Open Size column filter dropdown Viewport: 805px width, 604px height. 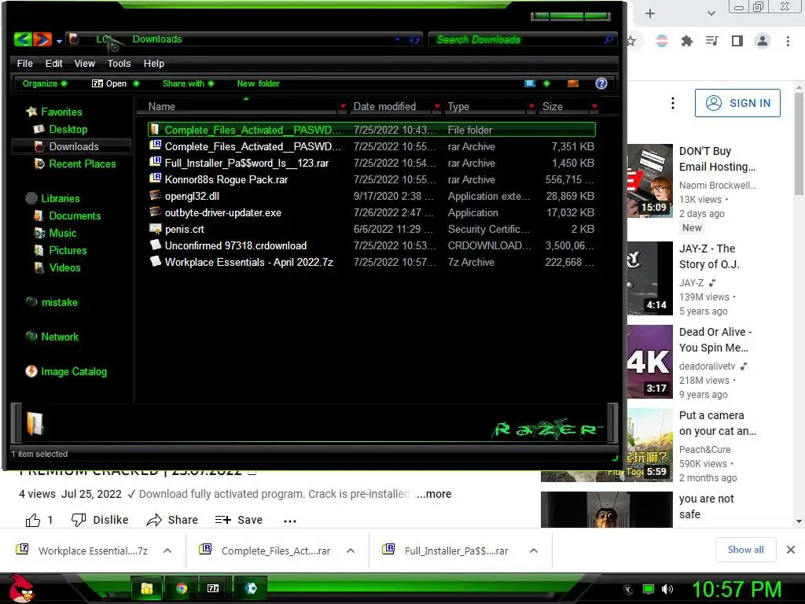tap(594, 106)
